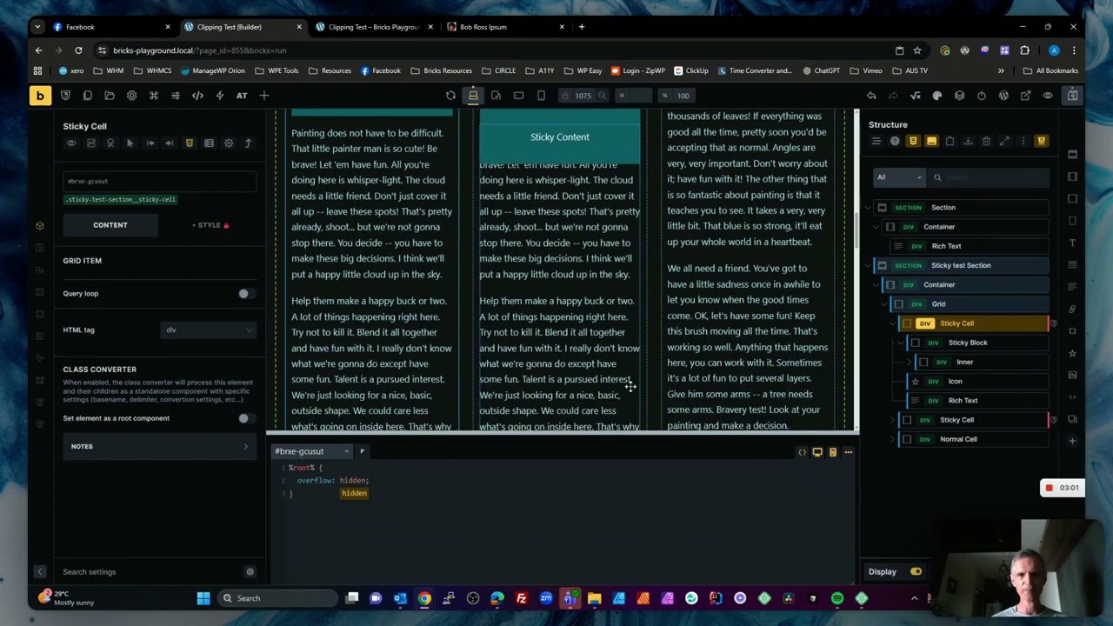Open the ManageWP Orion bookmark
Screen dimensions: 1113x626
click(211, 70)
